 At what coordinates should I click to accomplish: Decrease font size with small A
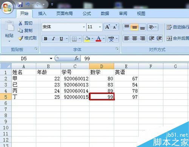115,27
